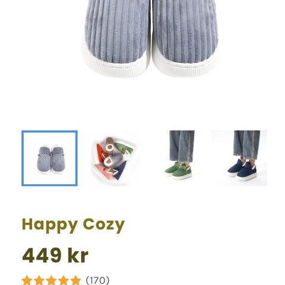285x285 pixels.
Task: Open the (170) reviews count
Action: [97, 280]
